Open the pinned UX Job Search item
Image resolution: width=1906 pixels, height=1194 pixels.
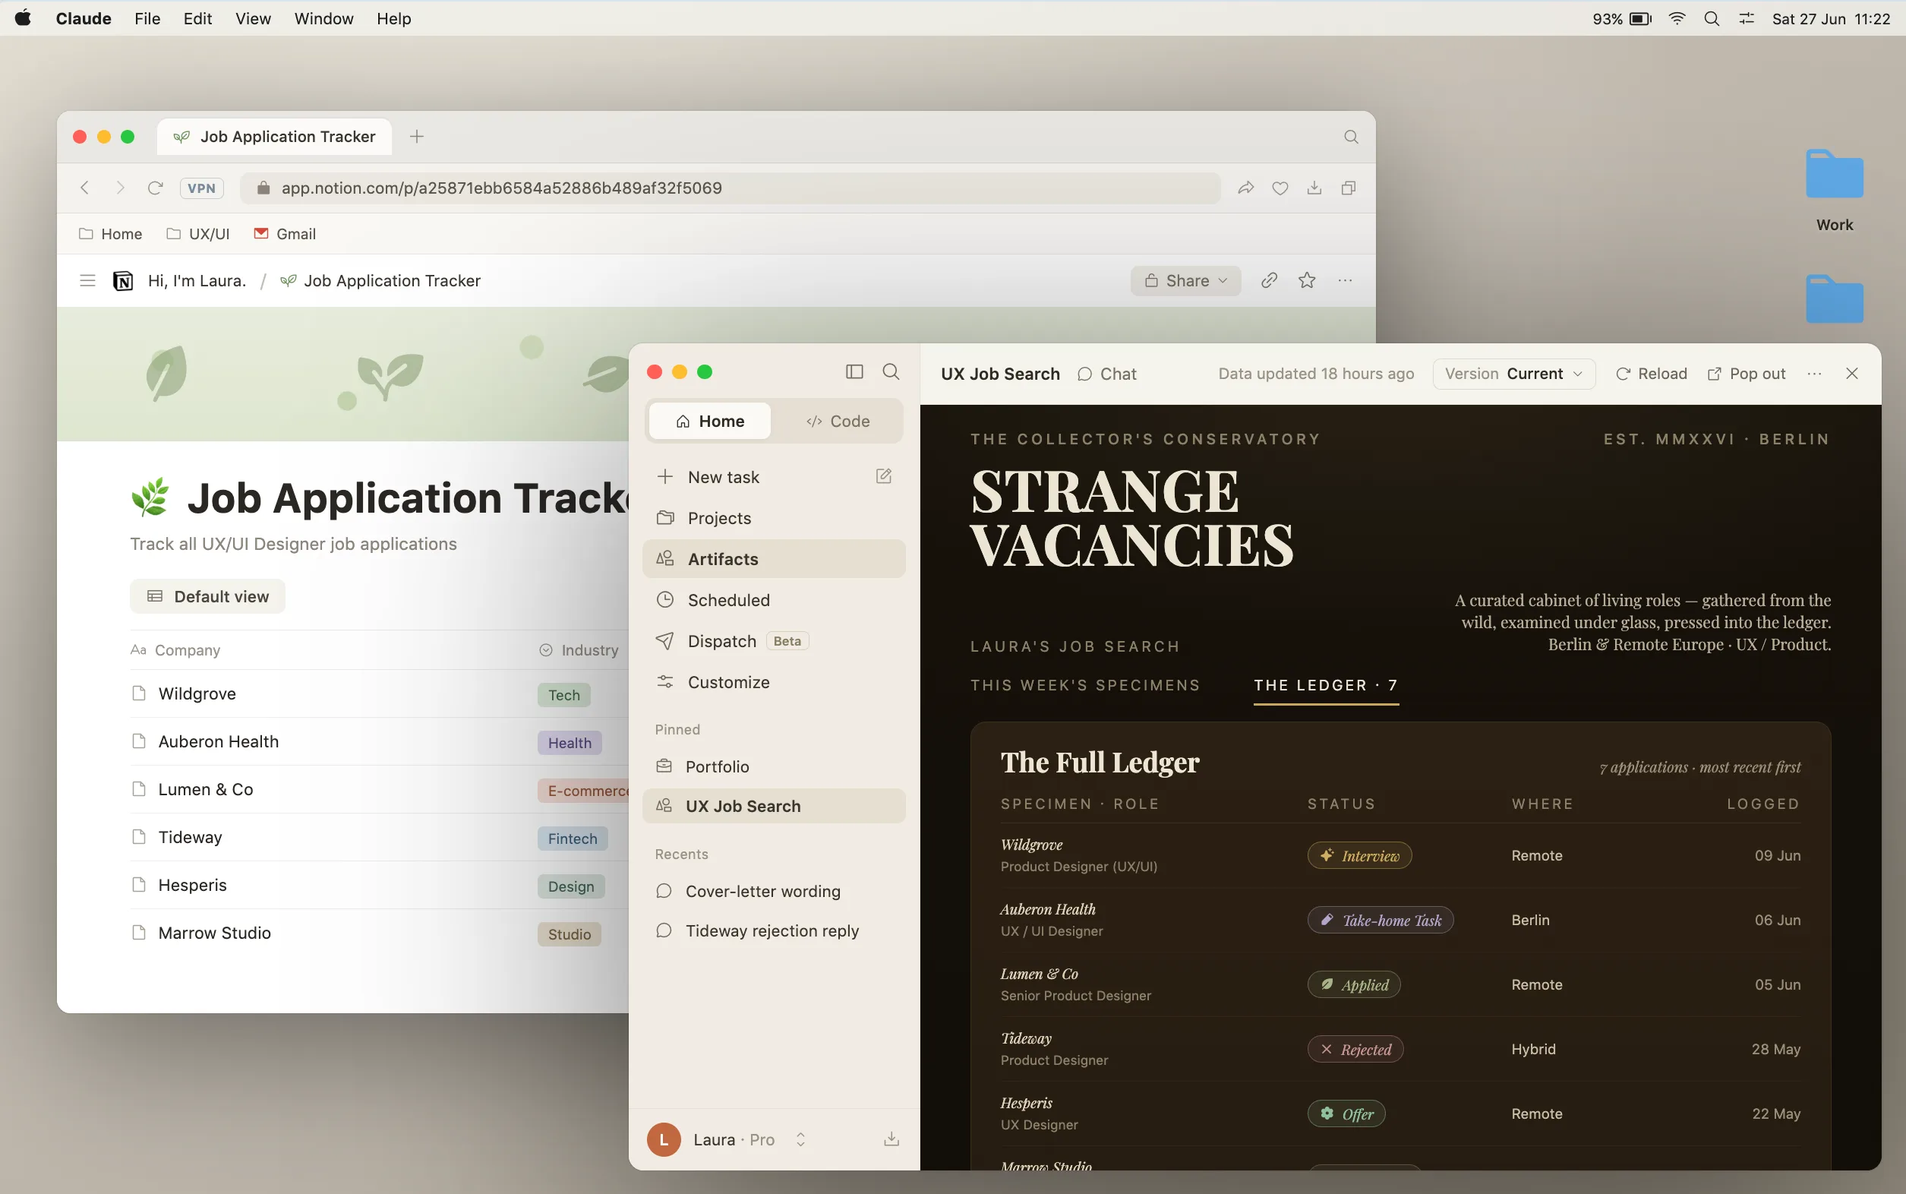click(x=774, y=805)
